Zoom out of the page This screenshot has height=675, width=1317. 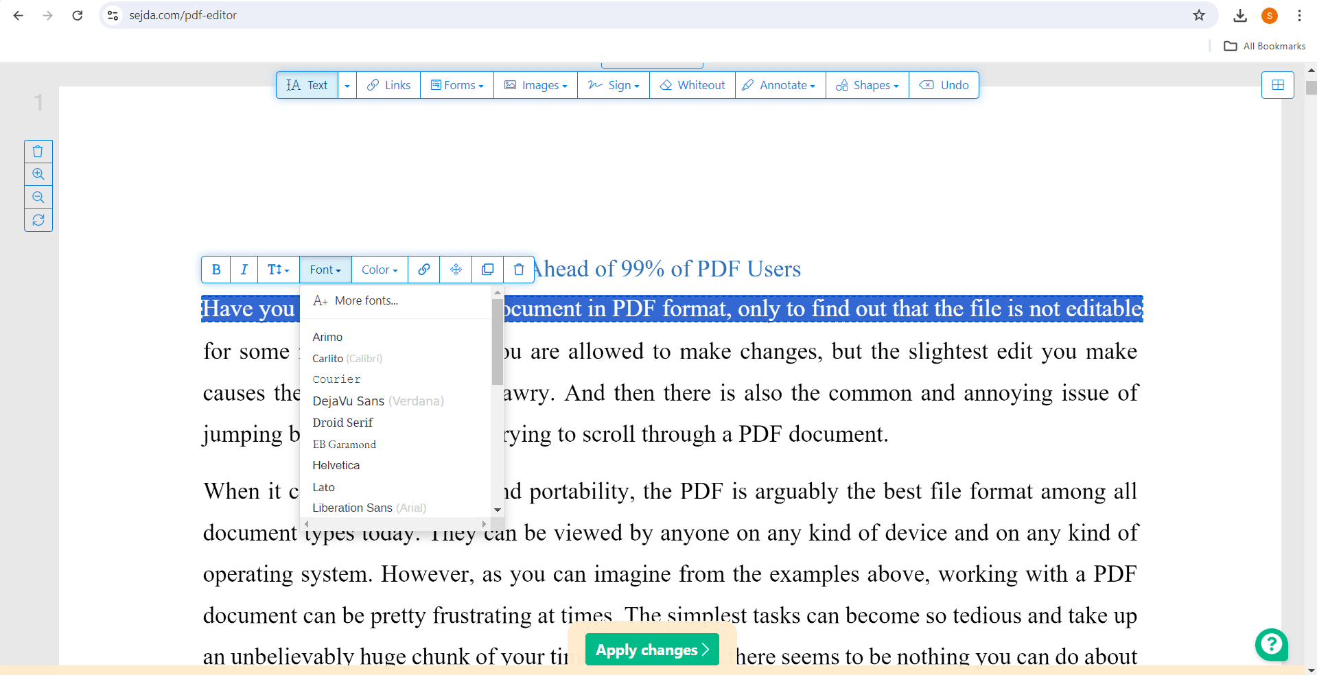pos(38,198)
